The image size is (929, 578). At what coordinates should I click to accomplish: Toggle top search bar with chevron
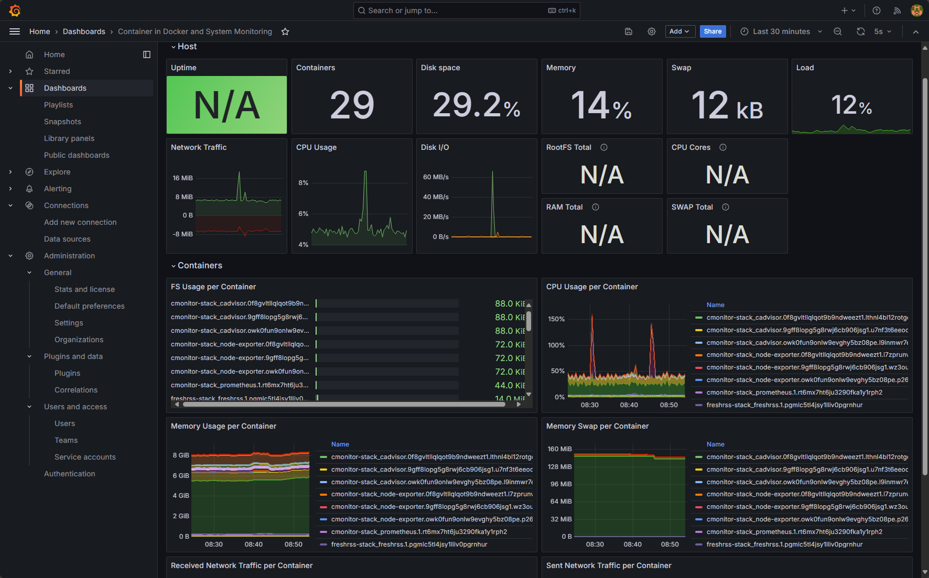(x=916, y=31)
